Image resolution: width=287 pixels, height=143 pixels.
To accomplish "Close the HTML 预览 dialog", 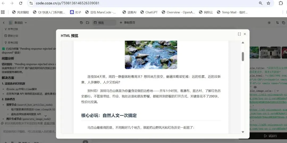I will pyautogui.click(x=245, y=34).
